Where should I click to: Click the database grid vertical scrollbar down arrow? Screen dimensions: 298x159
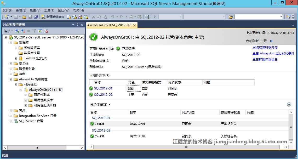291,143
